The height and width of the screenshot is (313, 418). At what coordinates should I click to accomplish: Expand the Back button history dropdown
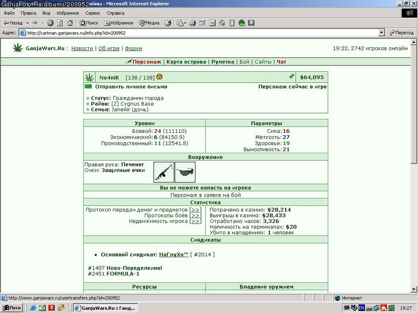click(x=27, y=23)
